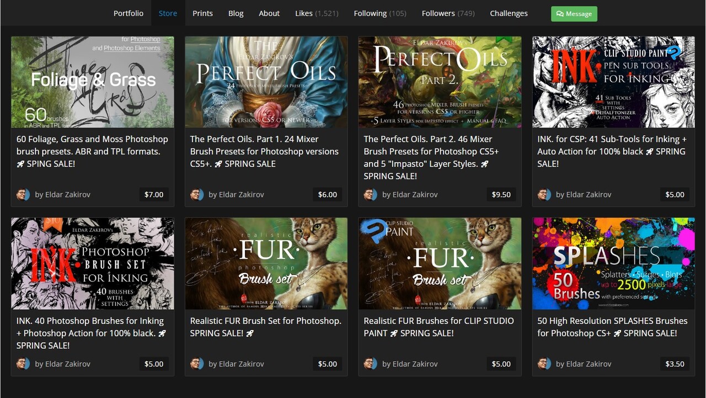Click $5.00 price on INK for CSP card
The width and height of the screenshot is (706, 398).
click(675, 194)
